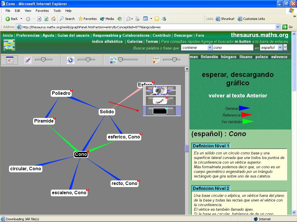Open the Tools menu
Image resolution: width=297 pixels, height=222 pixels.
(57, 11)
